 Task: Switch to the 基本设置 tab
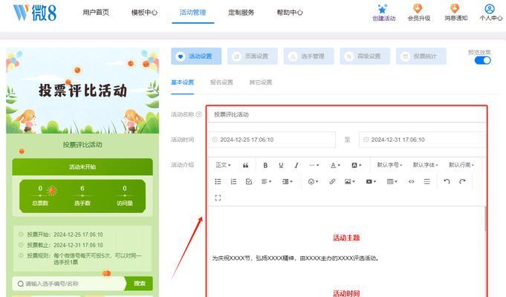coord(182,82)
